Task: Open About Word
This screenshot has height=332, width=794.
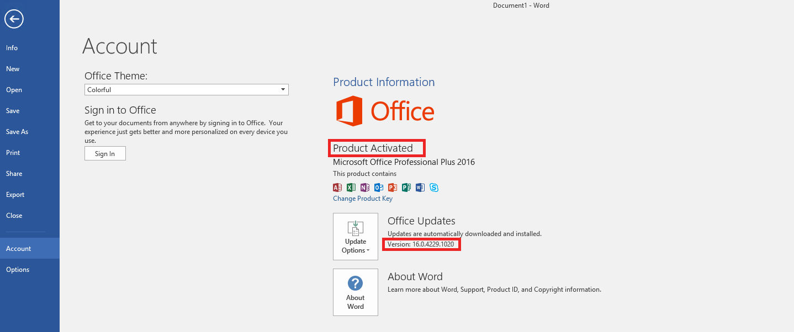Action: pos(356,292)
